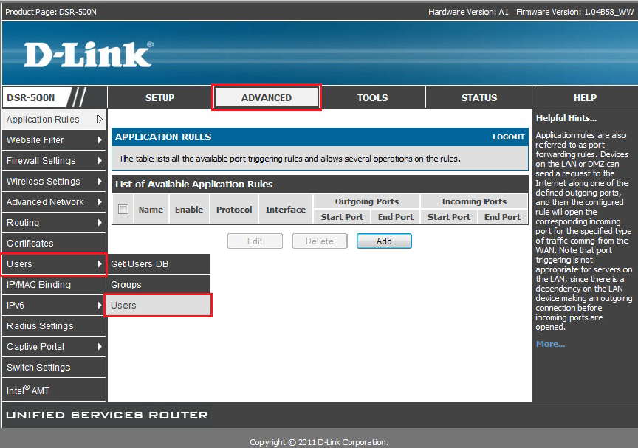
Task: Expand the IPv6 submenu arrow
Action: point(100,306)
